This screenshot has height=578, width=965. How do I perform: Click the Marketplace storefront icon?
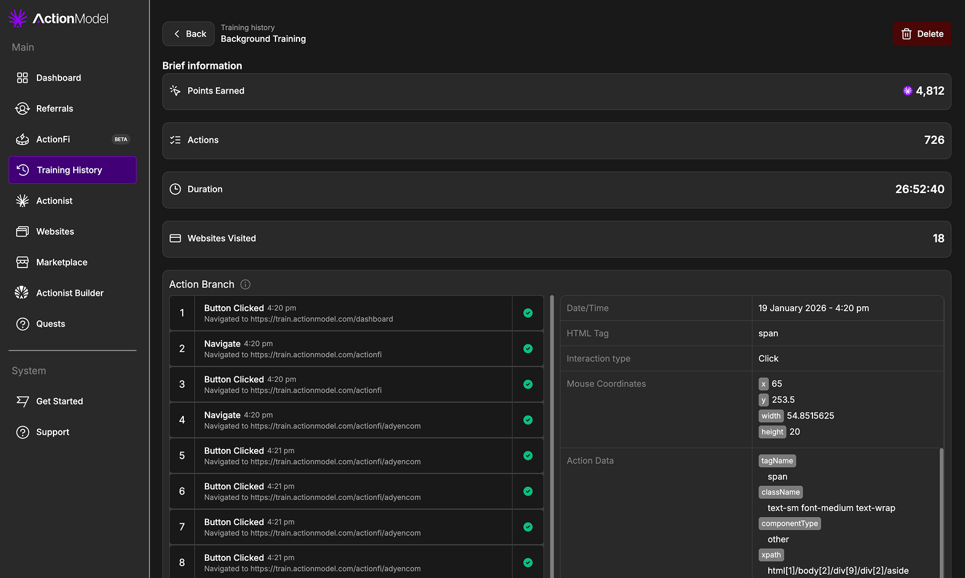click(22, 262)
